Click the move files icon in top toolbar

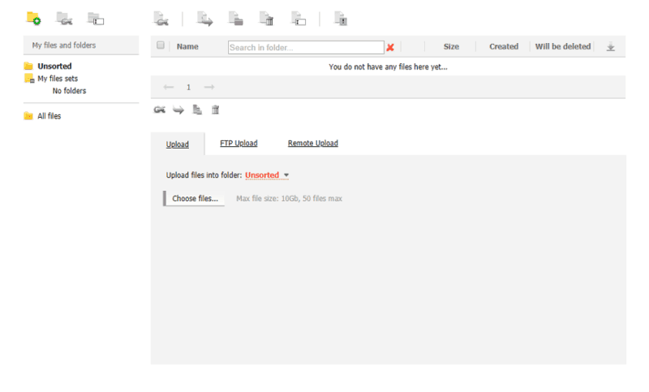[204, 18]
